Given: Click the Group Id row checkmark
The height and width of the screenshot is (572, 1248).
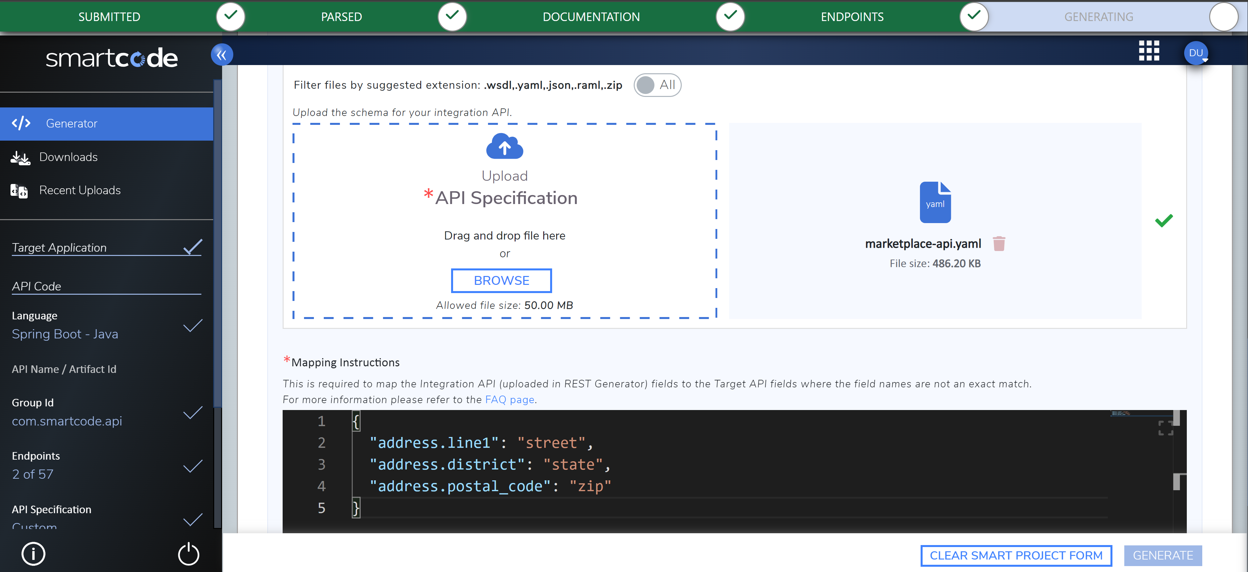Looking at the screenshot, I should [x=193, y=413].
